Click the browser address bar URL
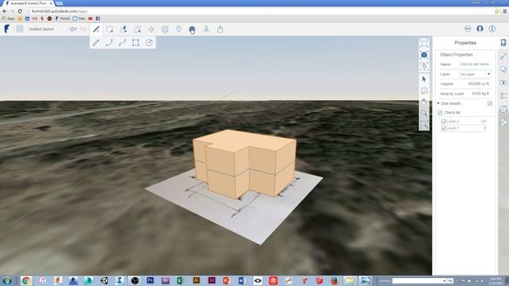Viewport: 509px width, 286px height. pyautogui.click(x=60, y=11)
